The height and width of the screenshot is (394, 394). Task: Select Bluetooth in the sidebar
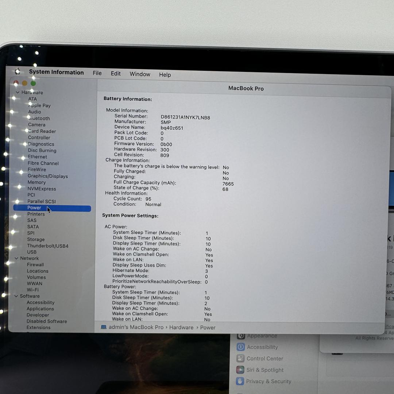point(39,118)
